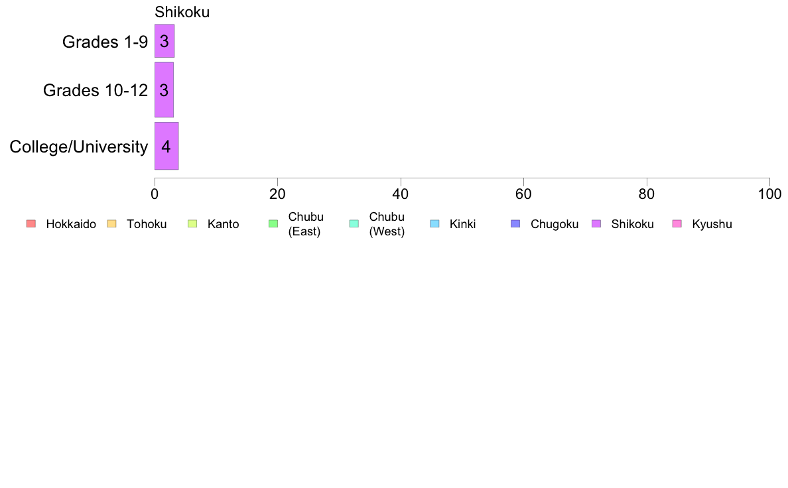The image size is (788, 488).
Task: Click the Hokkaido legend color swatch
Action: tap(31, 223)
